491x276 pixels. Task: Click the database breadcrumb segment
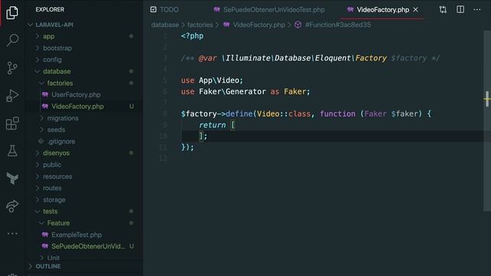click(x=165, y=25)
